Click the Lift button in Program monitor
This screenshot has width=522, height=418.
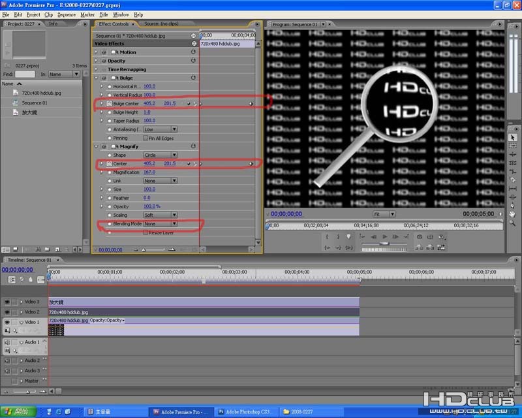420,247
